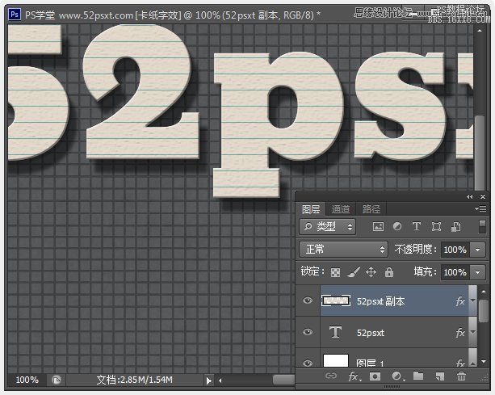The width and height of the screenshot is (495, 395).
Task: Click fx icon on 52psxt 副本 layer
Action: click(460, 301)
